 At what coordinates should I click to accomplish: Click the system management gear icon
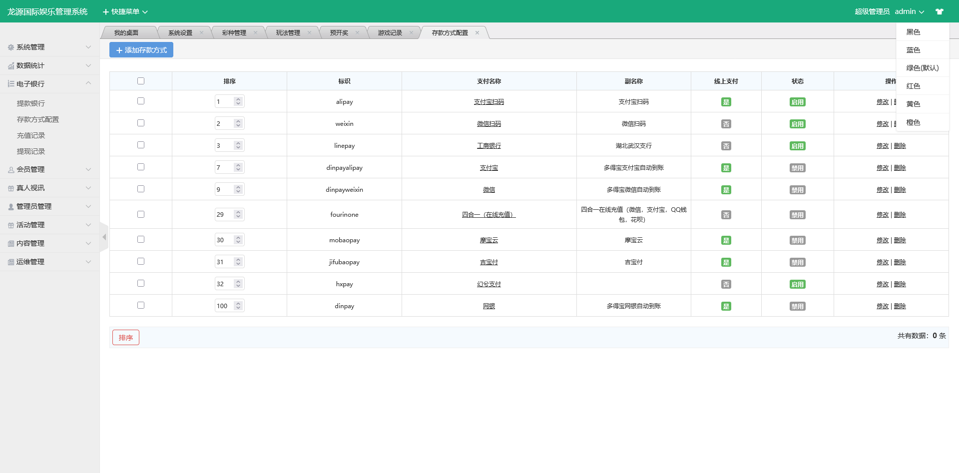[11, 47]
